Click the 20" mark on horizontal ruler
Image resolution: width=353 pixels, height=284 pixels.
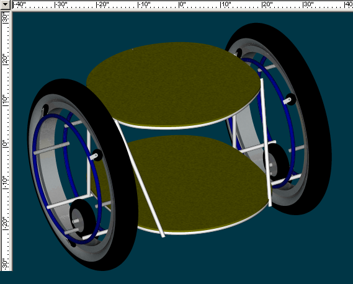coord(267,4)
